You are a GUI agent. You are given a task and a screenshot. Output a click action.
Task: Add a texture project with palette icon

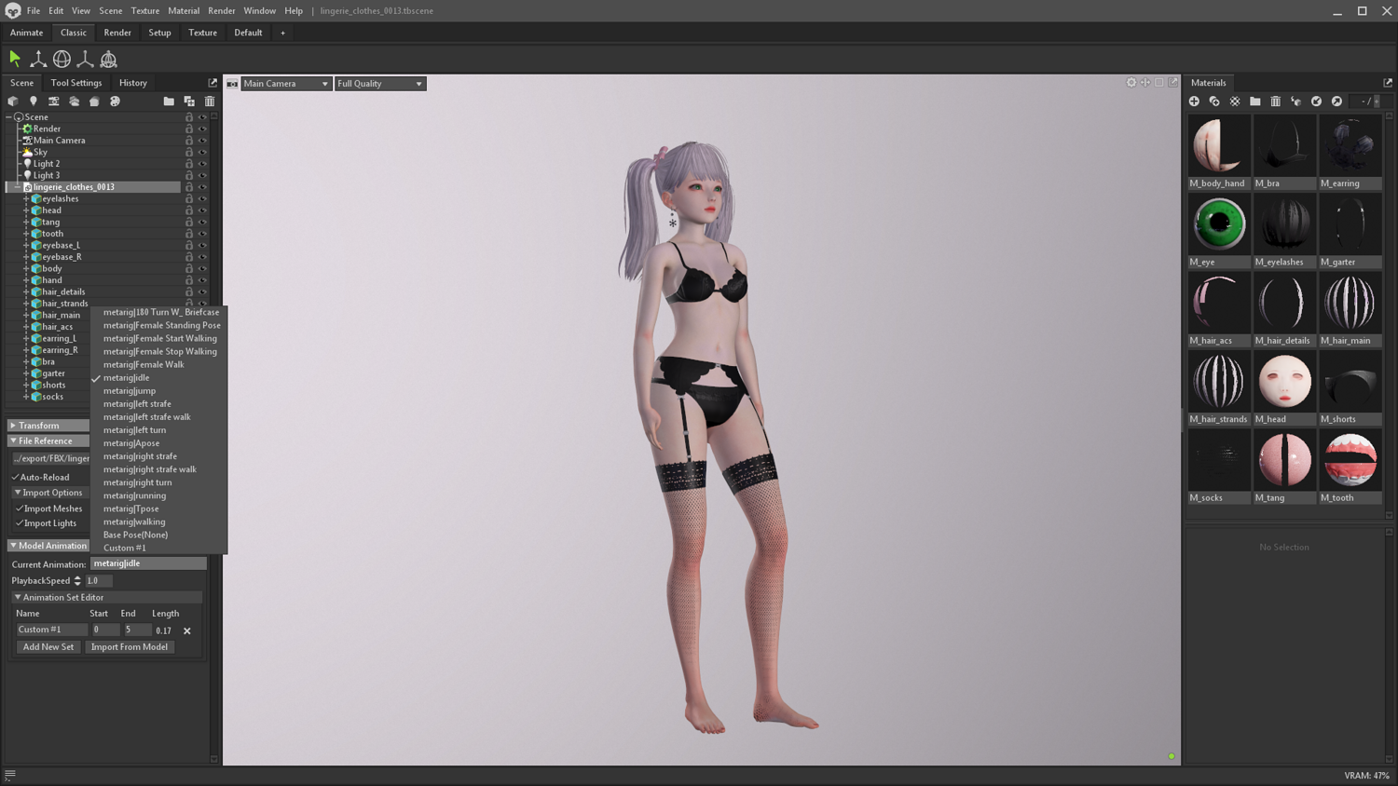pos(115,102)
